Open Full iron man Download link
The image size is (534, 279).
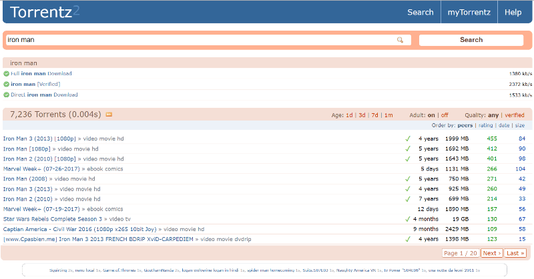point(41,74)
